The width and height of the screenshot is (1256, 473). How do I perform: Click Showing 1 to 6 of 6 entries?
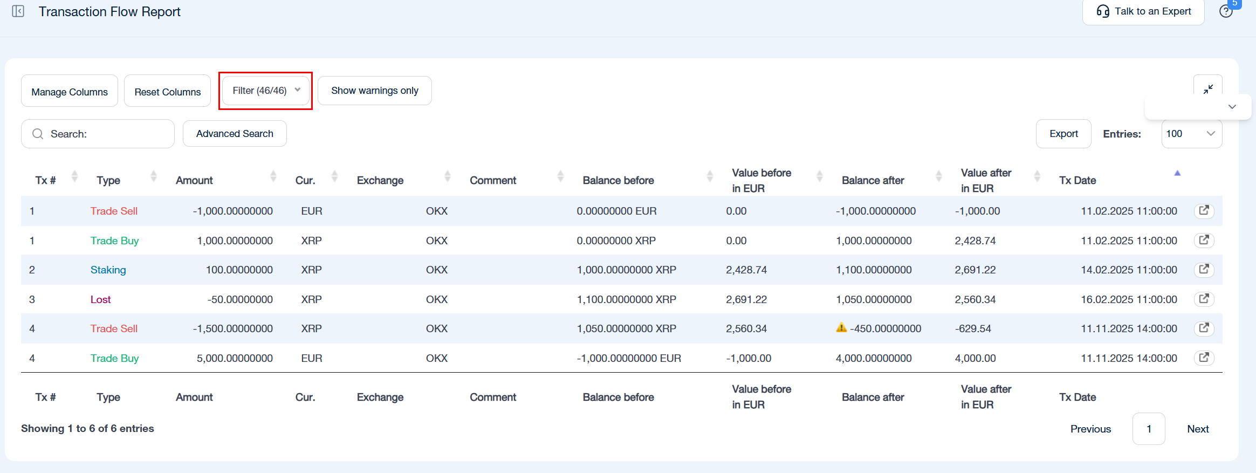pos(87,428)
